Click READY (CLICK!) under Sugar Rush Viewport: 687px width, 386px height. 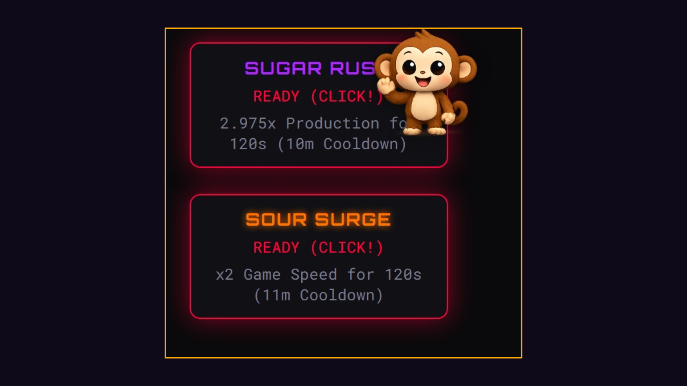[x=318, y=96]
